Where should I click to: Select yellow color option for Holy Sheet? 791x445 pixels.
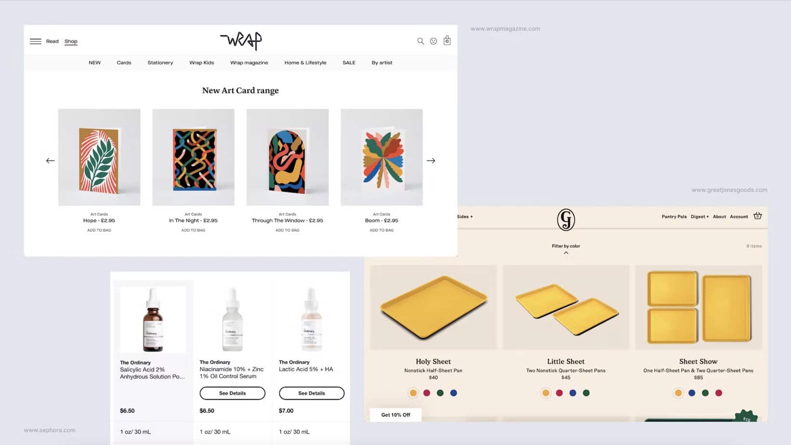tap(413, 393)
